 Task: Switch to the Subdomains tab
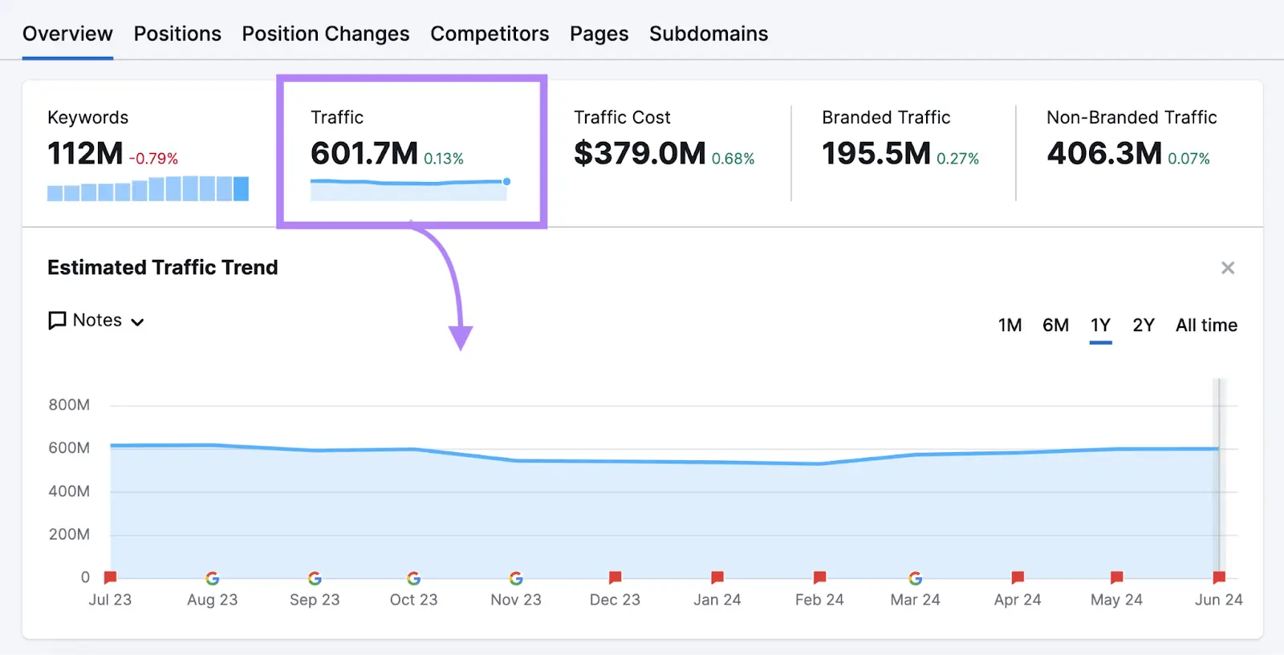coord(709,34)
